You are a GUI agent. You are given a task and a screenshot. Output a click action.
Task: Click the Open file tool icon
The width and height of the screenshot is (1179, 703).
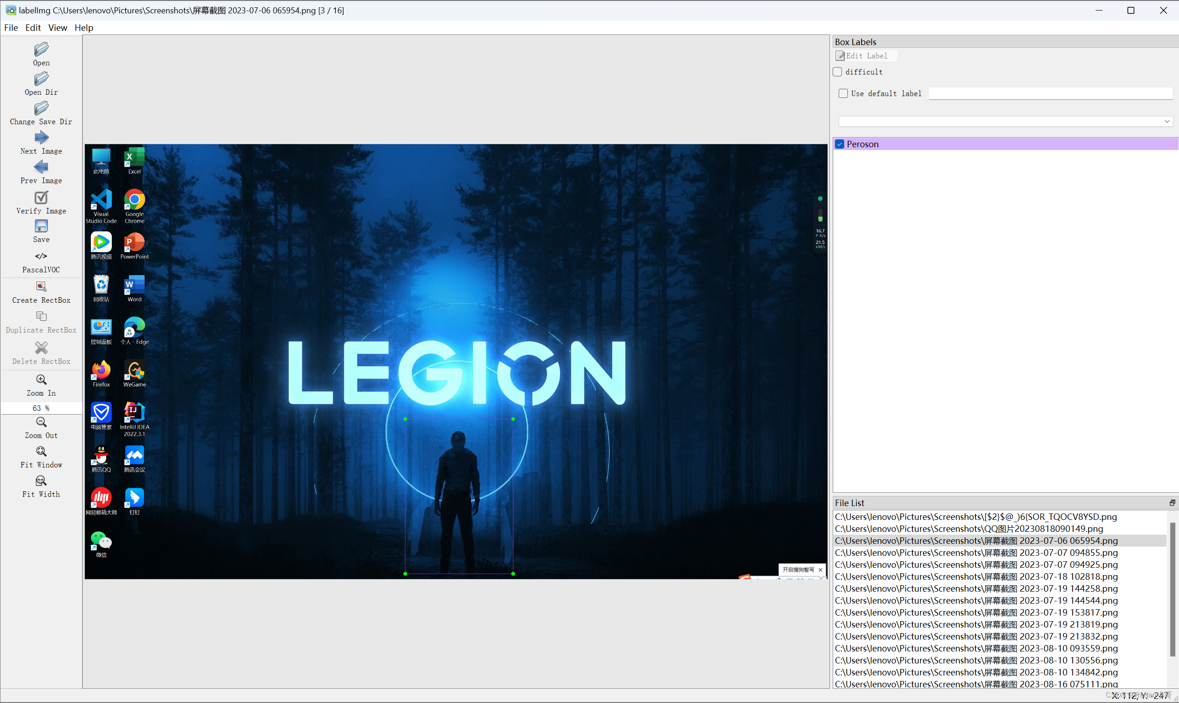tap(41, 49)
